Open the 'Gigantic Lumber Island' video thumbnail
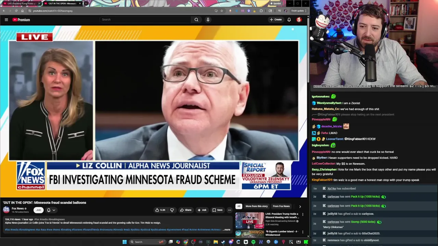 pos(250,234)
